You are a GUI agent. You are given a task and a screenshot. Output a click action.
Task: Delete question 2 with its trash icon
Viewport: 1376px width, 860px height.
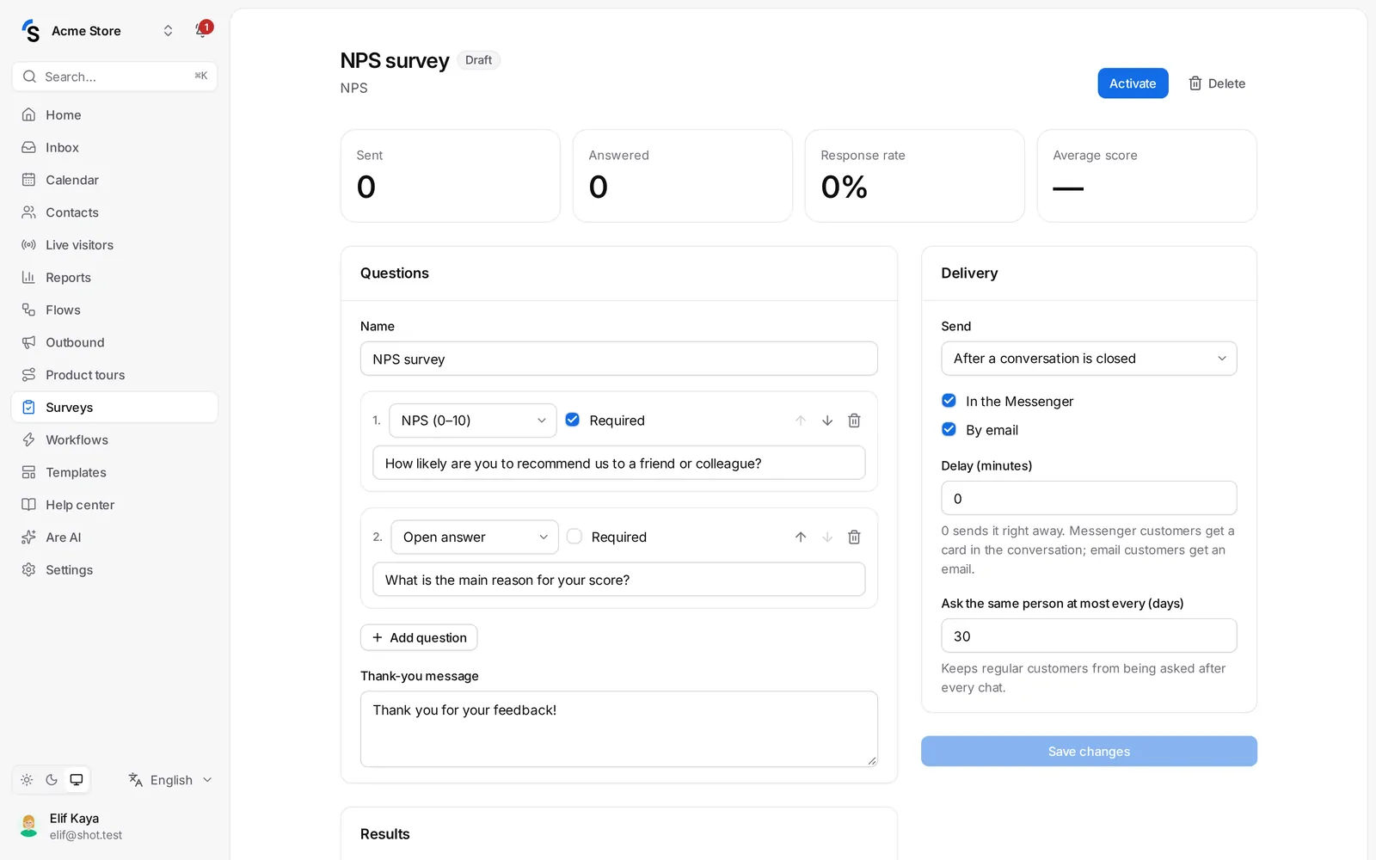(x=854, y=537)
